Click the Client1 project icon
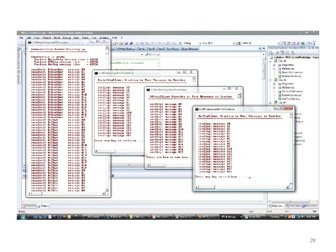Screen dimensions: 336x252 (x=276, y=80)
